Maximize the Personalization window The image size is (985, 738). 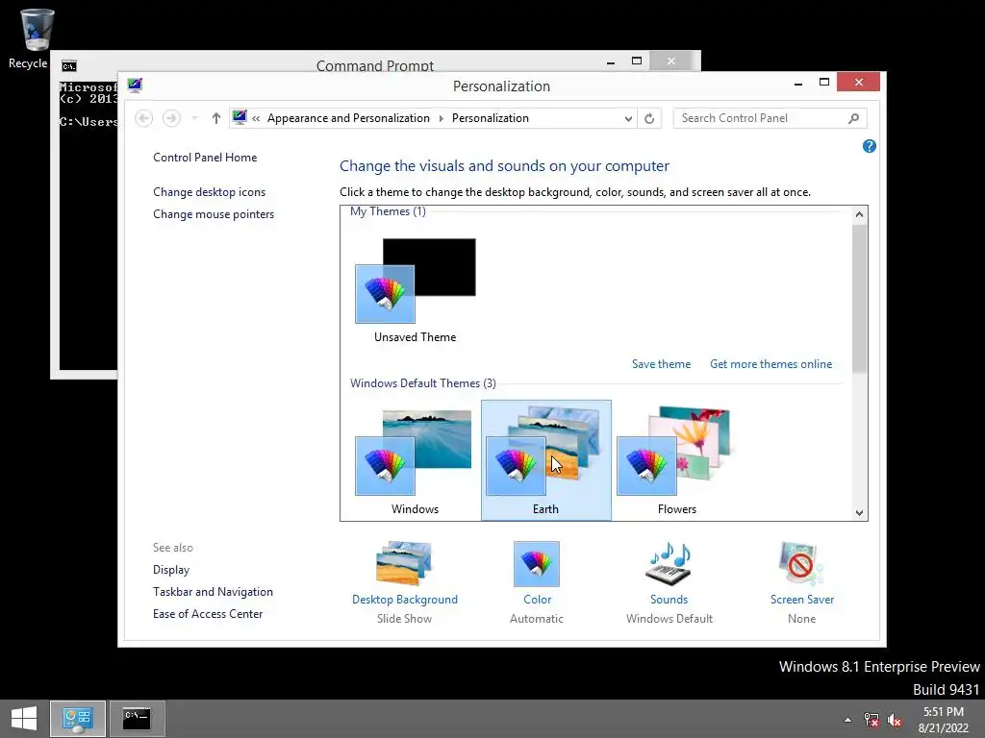(824, 83)
